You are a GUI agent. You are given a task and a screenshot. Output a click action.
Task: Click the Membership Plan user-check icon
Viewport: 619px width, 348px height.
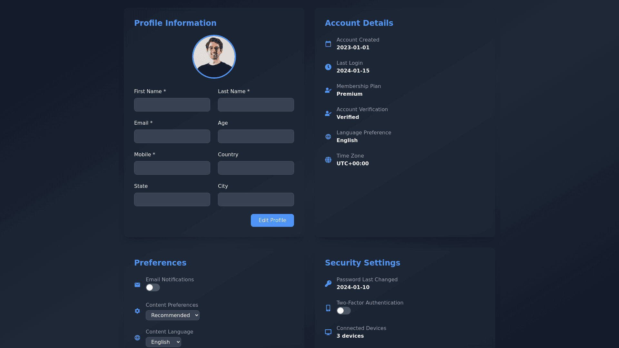click(x=328, y=90)
